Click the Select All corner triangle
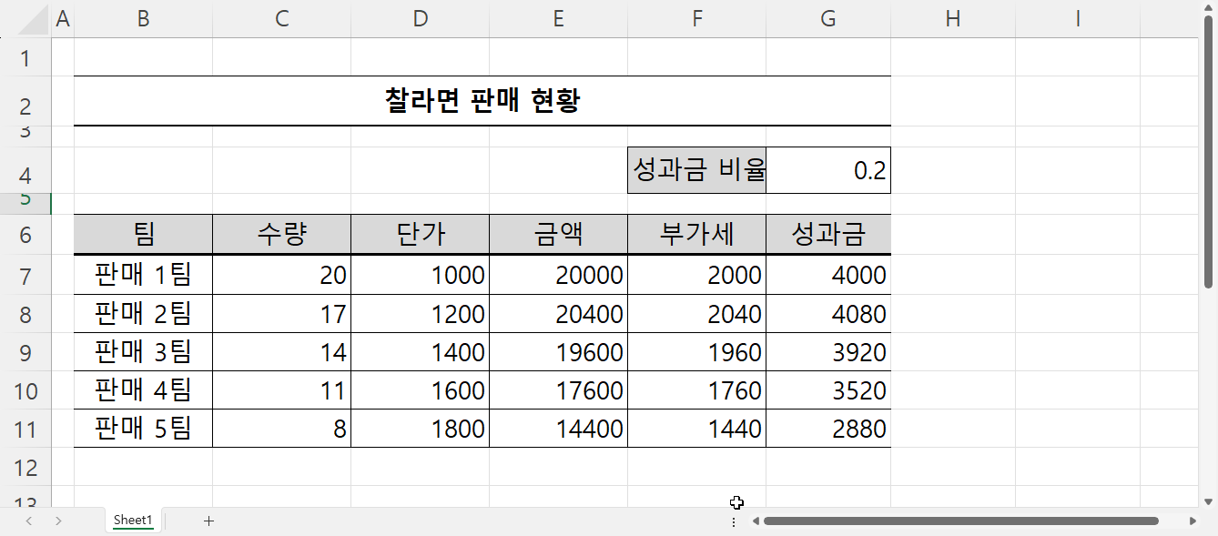The width and height of the screenshot is (1218, 536). (35, 20)
